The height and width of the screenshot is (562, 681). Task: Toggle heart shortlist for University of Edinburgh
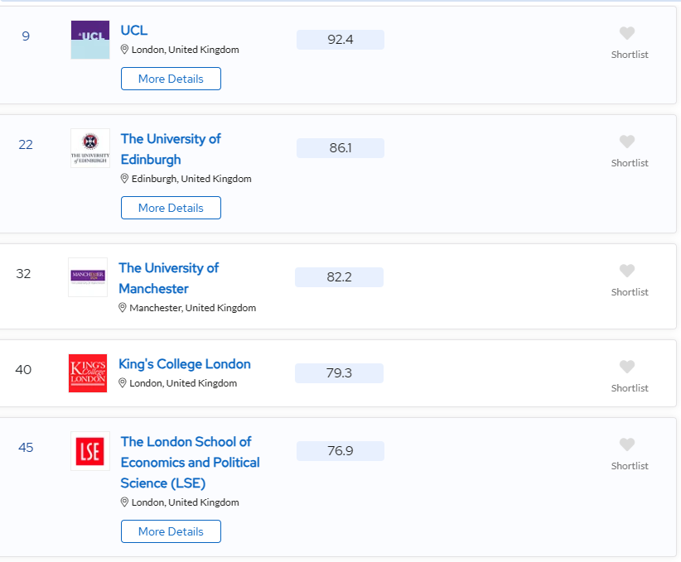click(627, 142)
